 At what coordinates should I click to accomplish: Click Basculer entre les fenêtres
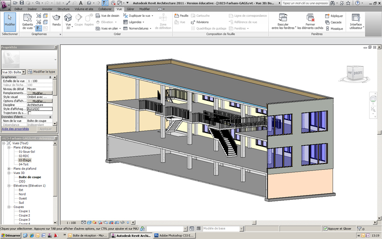pyautogui.click(x=283, y=22)
